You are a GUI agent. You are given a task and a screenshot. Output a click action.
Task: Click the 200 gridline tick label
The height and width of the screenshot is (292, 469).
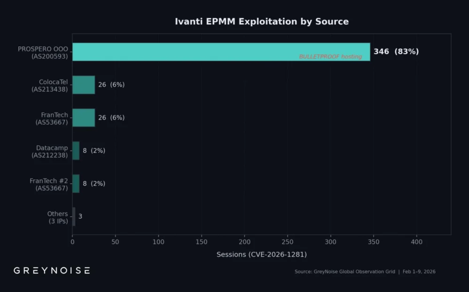245,242
